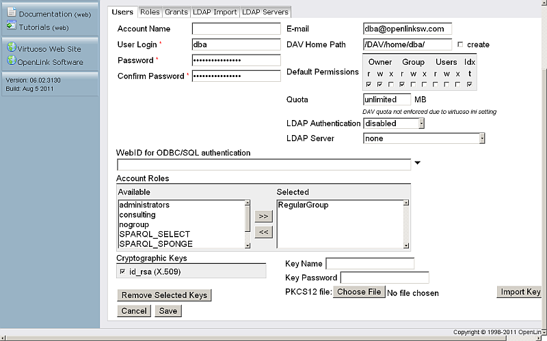This screenshot has width=547, height=341.
Task: Open the LDAP Server dropdown
Action: tap(424, 138)
